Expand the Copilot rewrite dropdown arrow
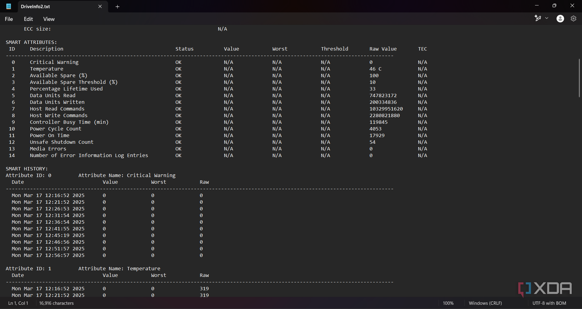 coord(547,18)
